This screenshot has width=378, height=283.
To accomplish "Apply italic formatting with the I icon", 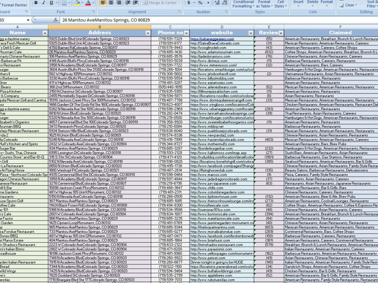I will (x=43, y=3).
